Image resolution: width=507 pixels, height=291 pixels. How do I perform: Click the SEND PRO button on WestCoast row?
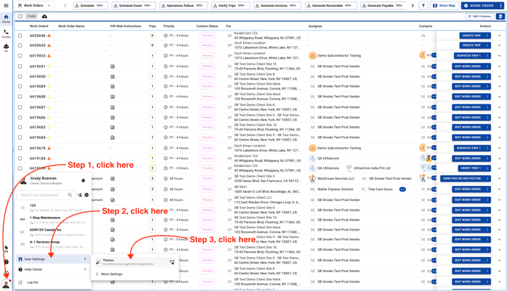click(x=465, y=178)
